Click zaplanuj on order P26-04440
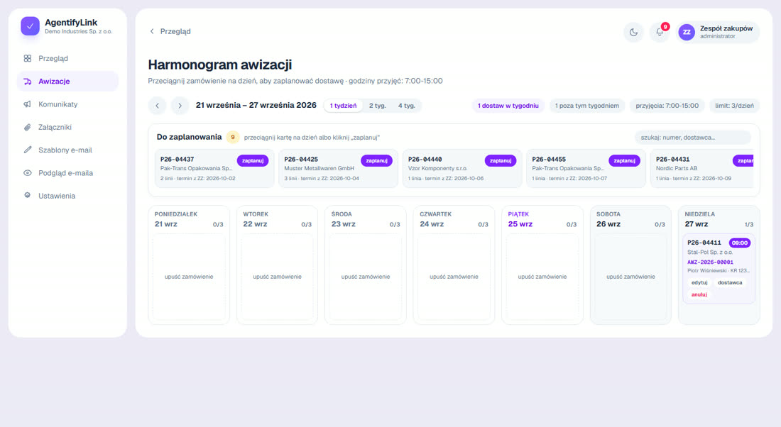781x427 pixels. (501, 161)
